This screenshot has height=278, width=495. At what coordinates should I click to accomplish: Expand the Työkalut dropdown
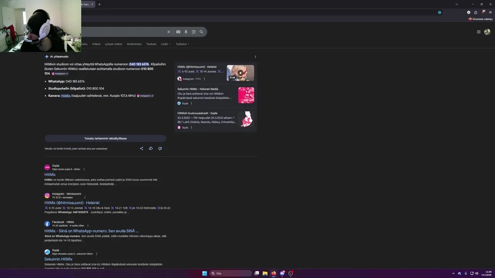pos(183,44)
